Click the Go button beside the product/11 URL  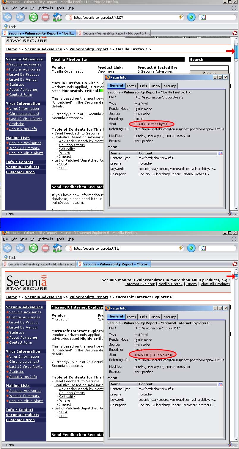click(191, 248)
